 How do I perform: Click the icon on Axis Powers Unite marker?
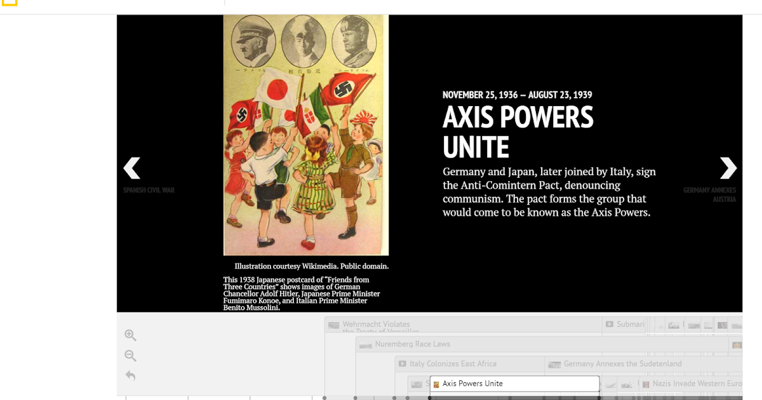click(x=436, y=384)
